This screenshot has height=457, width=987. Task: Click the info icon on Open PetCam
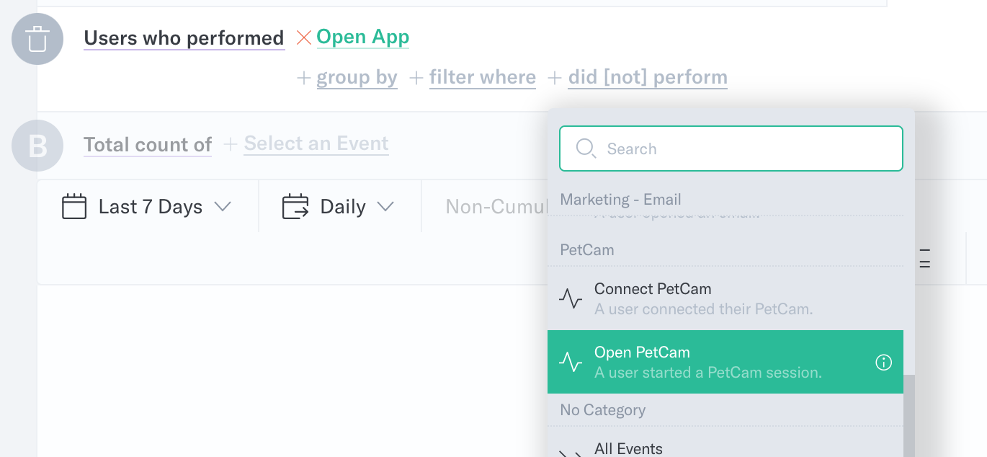pyautogui.click(x=883, y=363)
